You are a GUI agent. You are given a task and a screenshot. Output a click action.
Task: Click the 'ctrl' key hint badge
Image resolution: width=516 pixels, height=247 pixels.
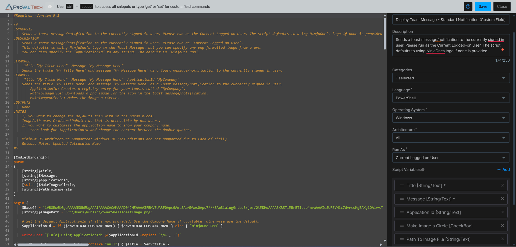70,6
